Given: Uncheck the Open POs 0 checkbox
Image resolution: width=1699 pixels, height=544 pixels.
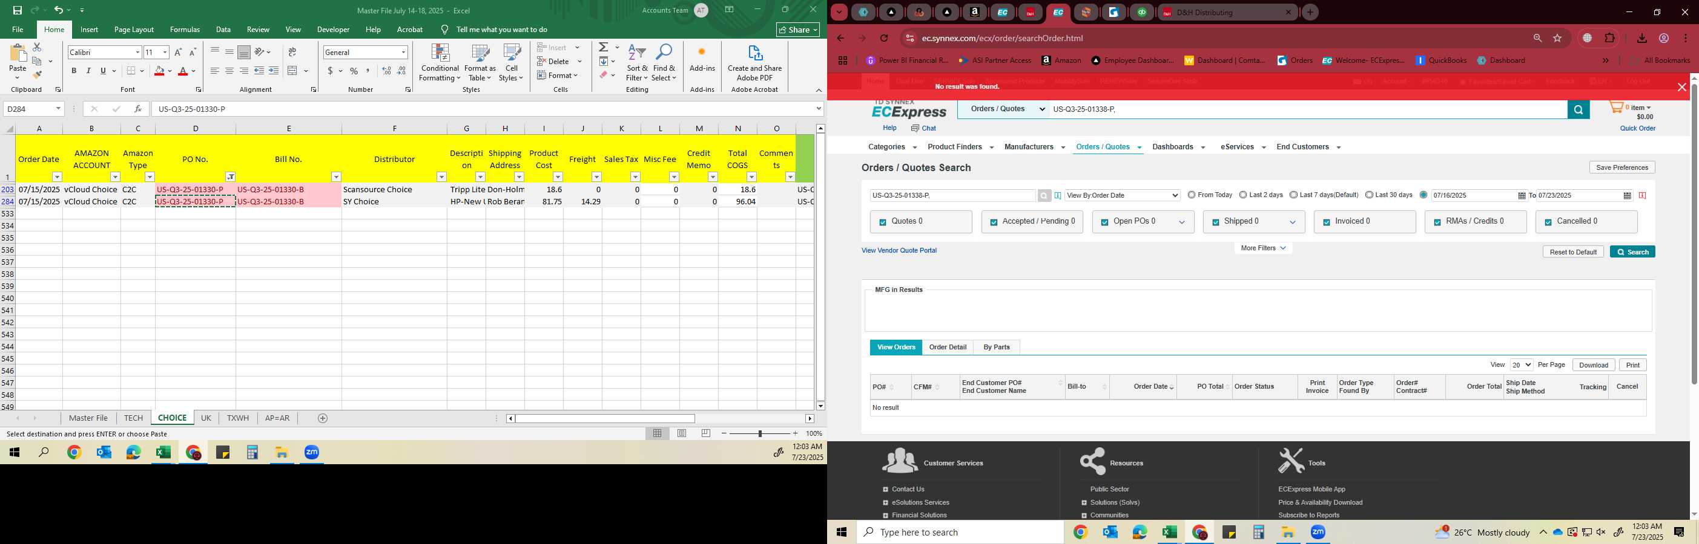Looking at the screenshot, I should [1104, 222].
